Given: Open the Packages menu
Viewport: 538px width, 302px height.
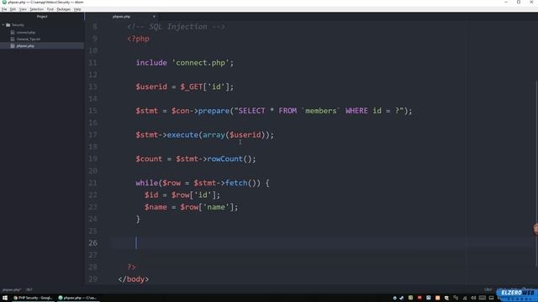Looking at the screenshot, I should click(64, 9).
